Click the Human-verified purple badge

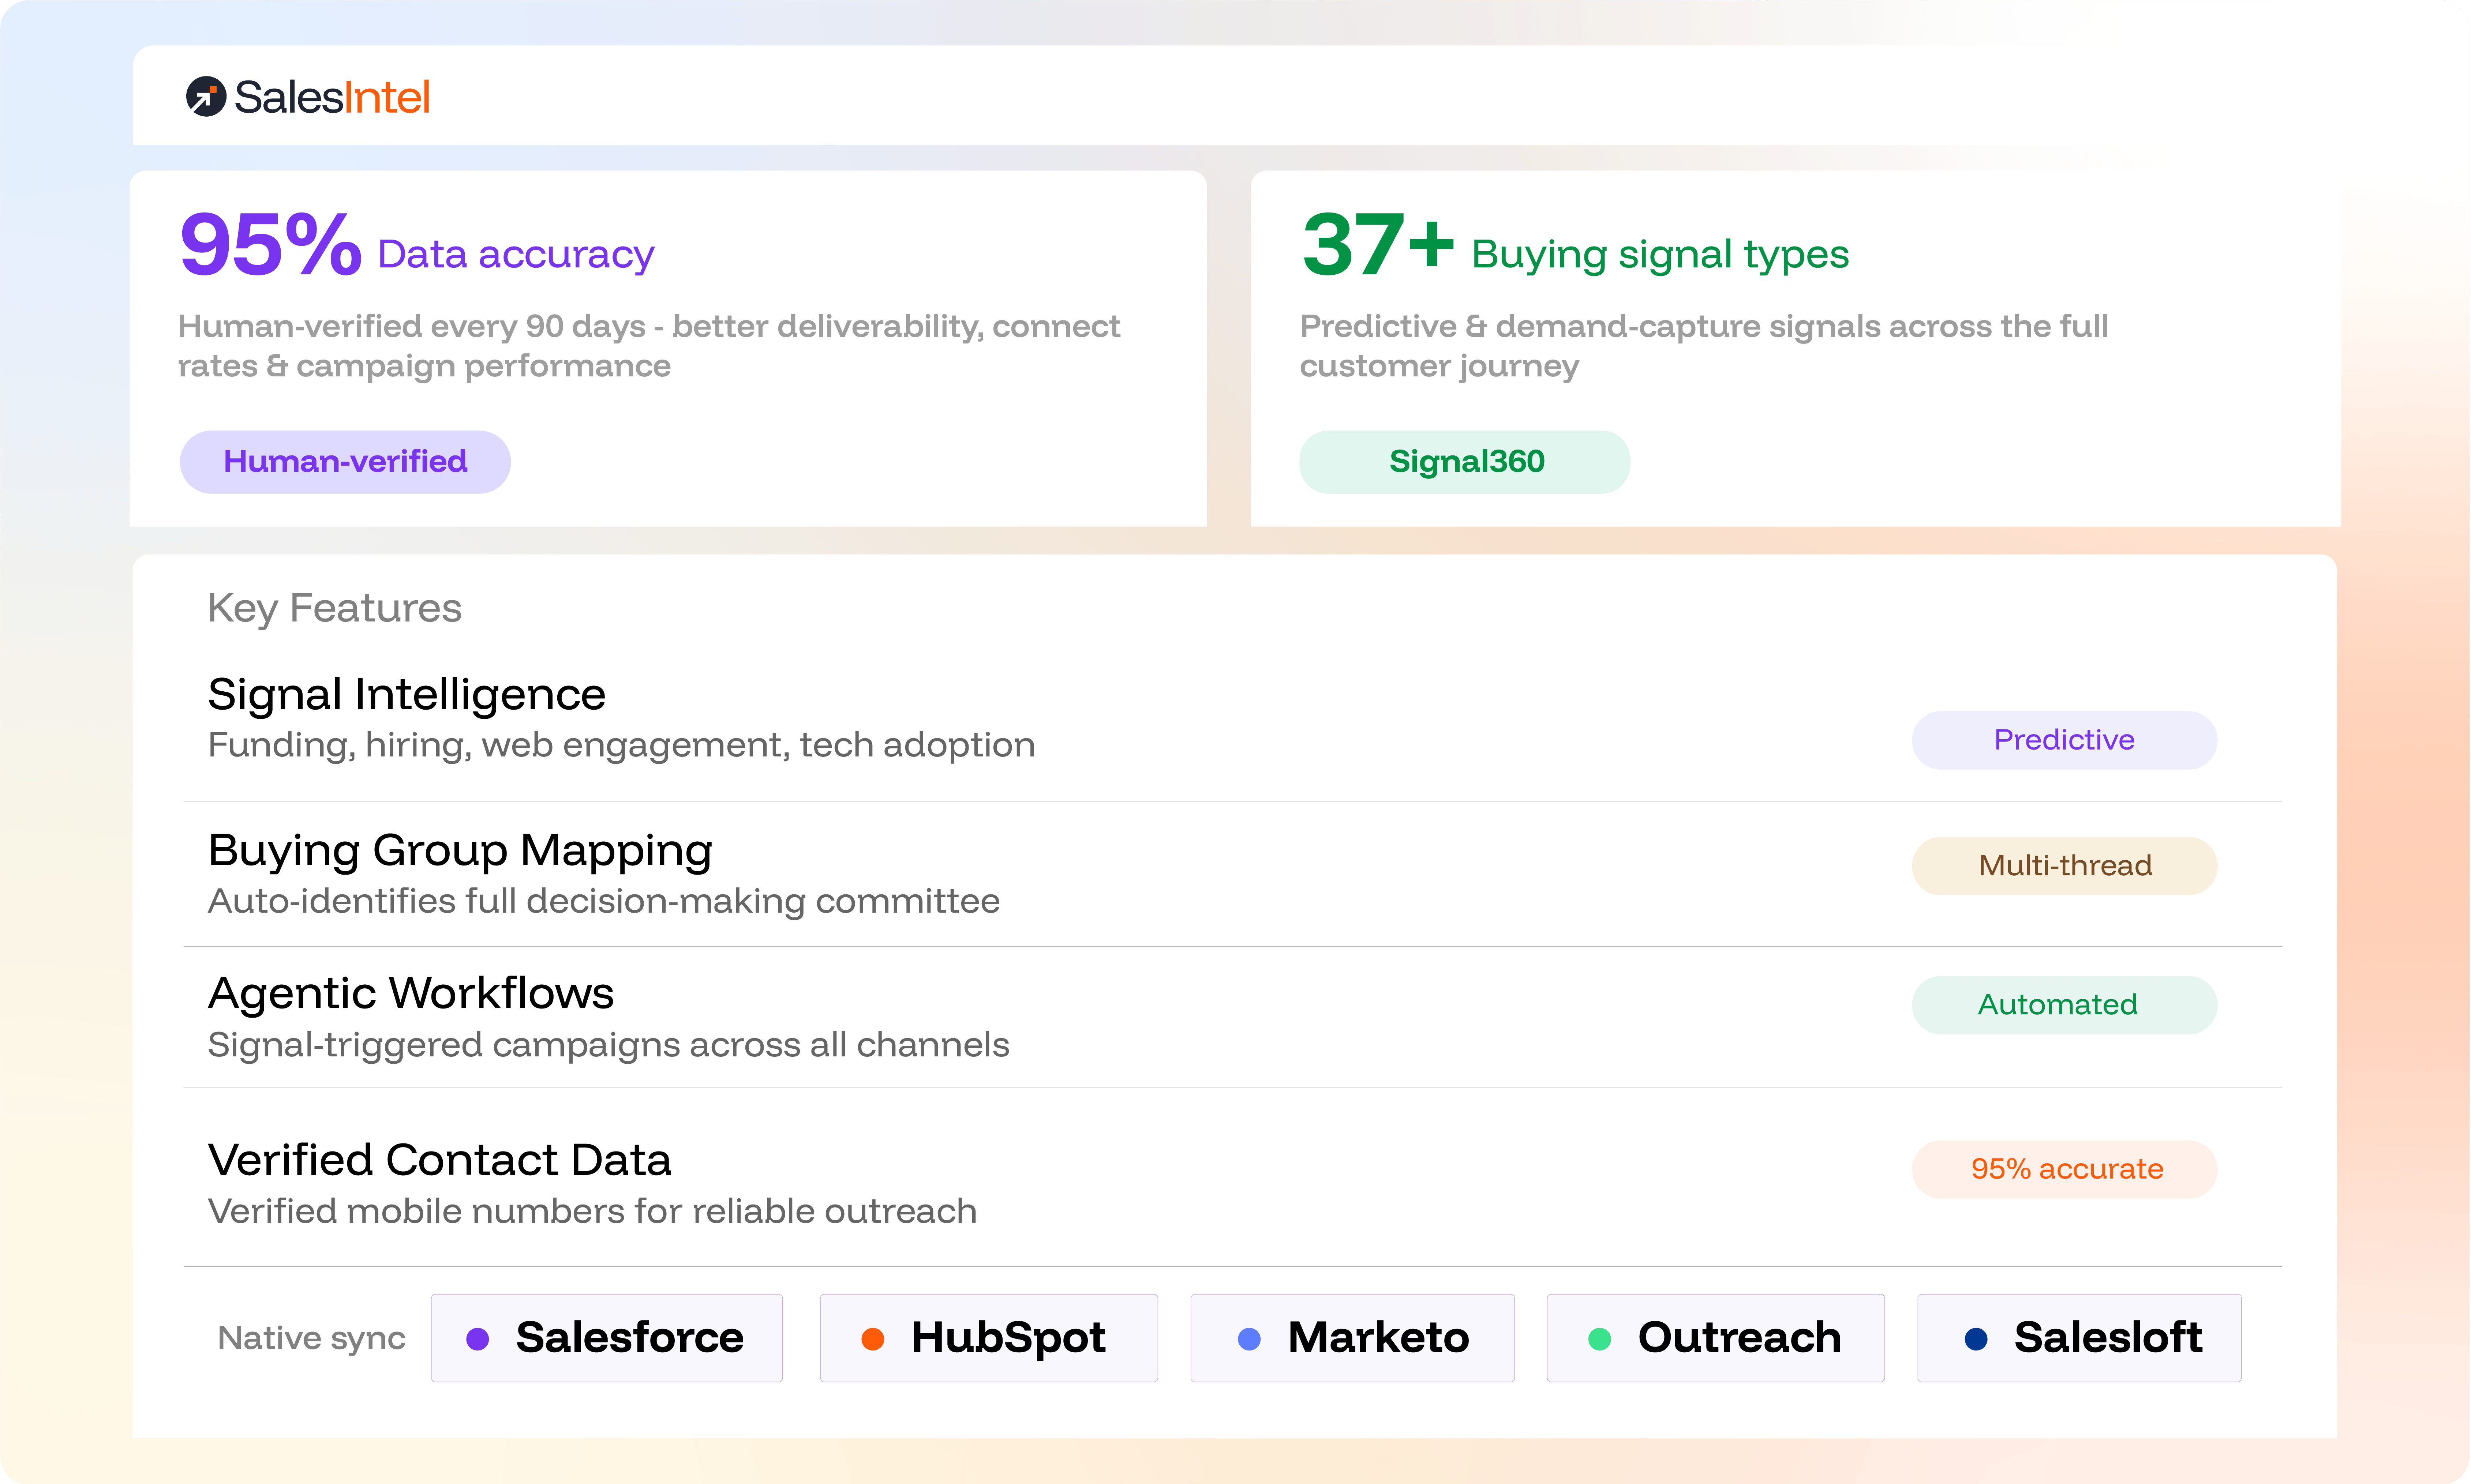coord(345,462)
